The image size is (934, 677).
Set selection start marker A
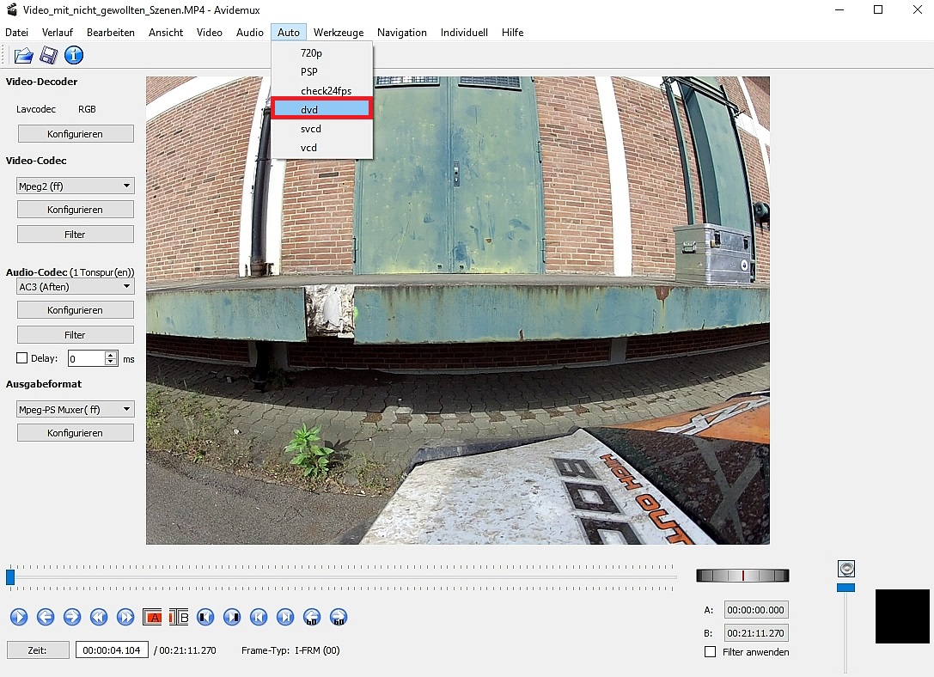[x=154, y=617]
